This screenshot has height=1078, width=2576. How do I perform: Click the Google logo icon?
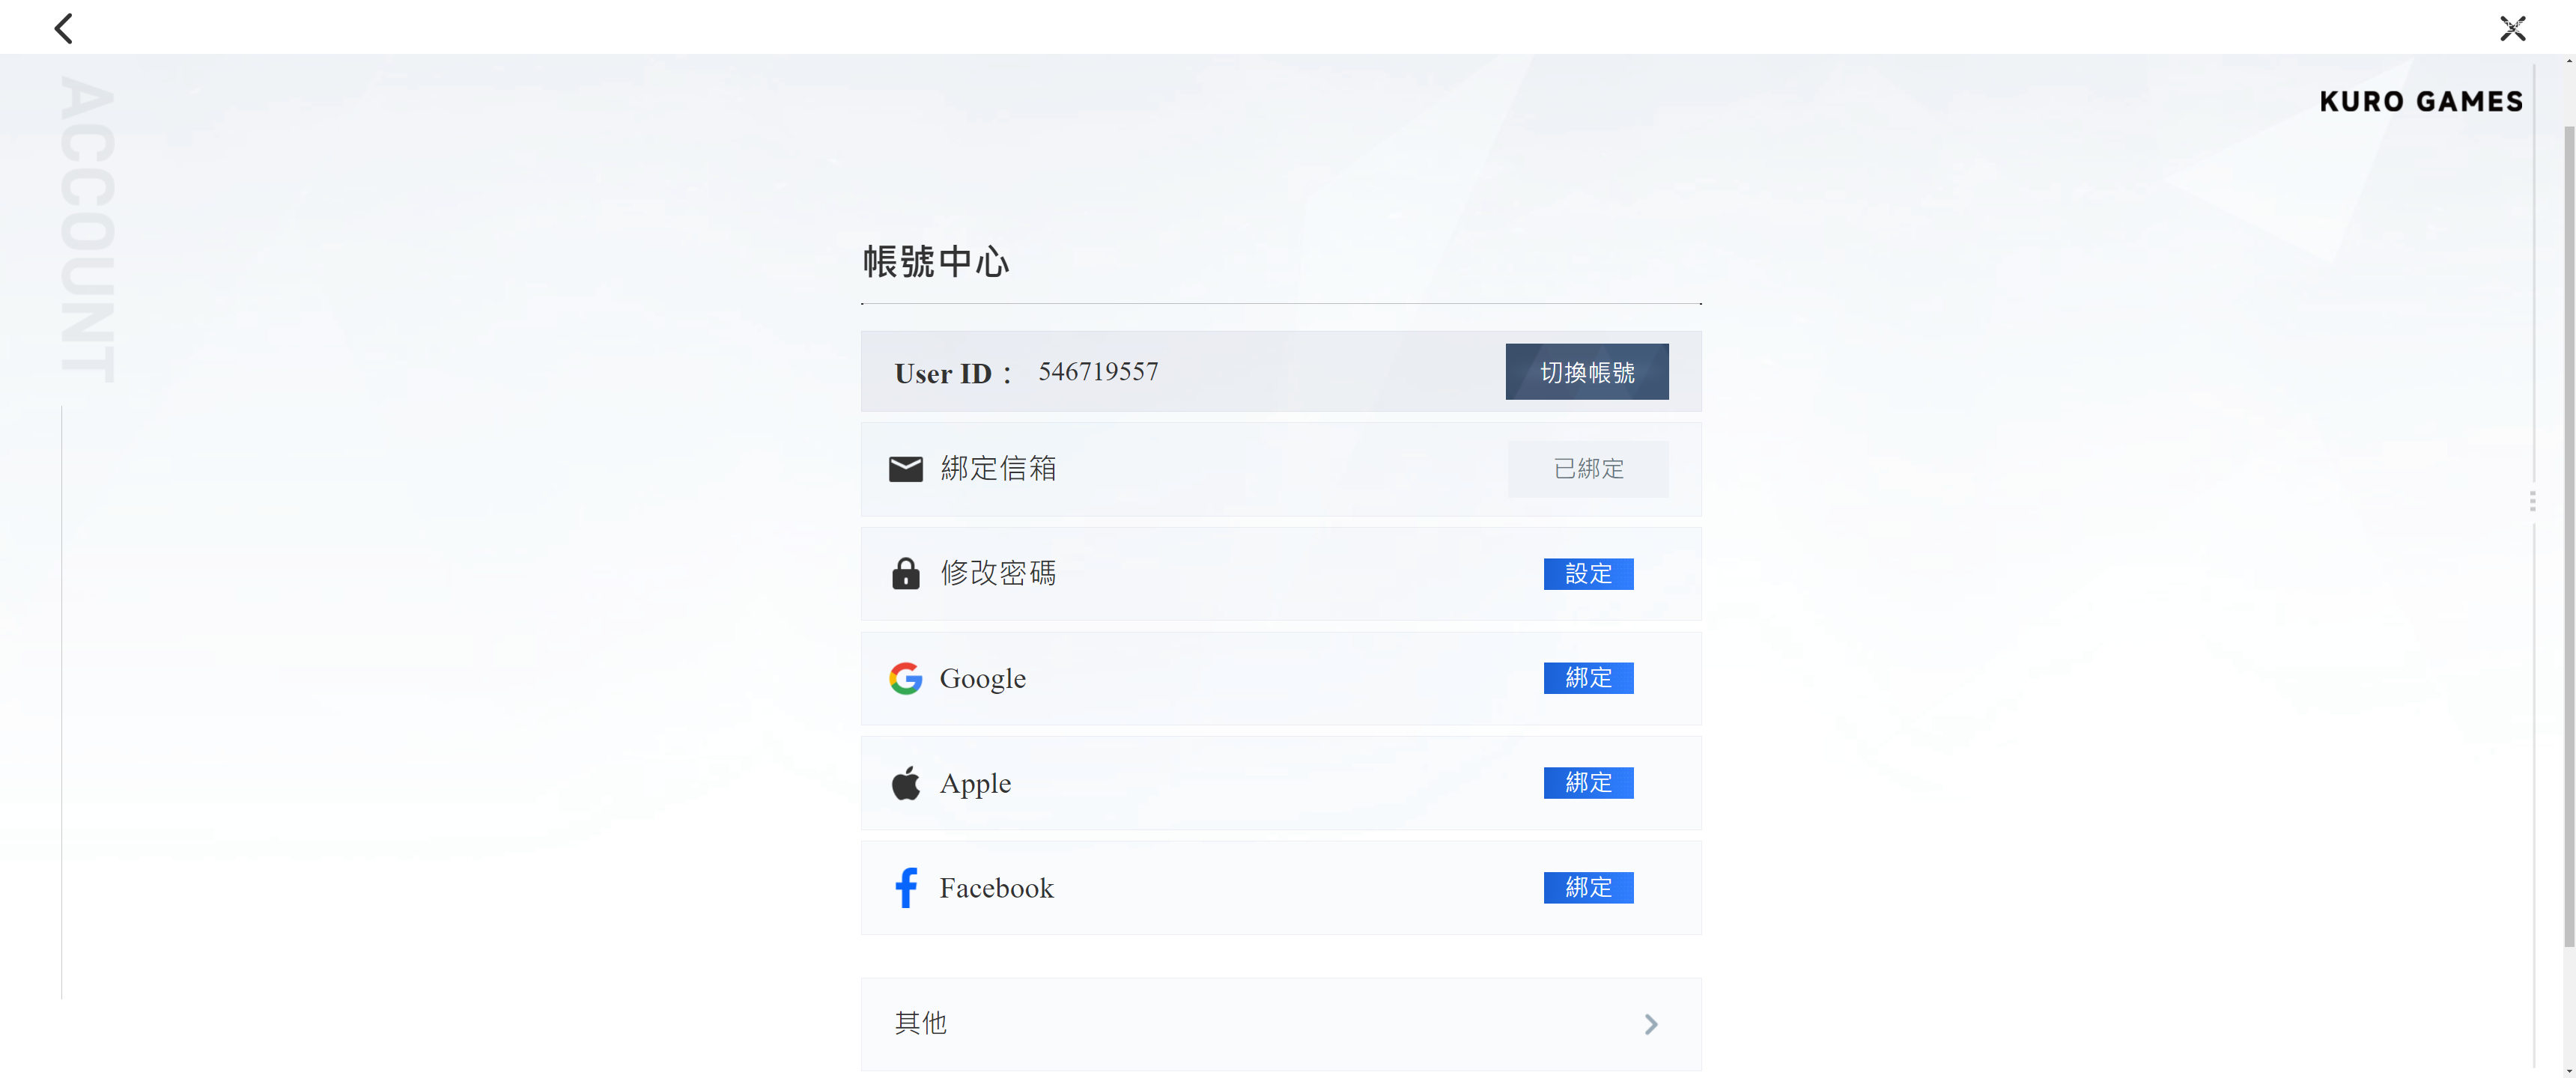905,678
